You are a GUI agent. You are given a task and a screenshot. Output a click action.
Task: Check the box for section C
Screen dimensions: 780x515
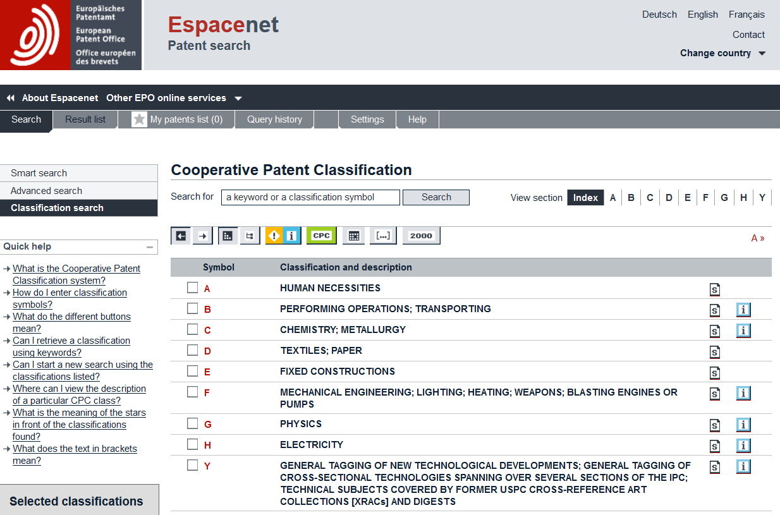(193, 329)
